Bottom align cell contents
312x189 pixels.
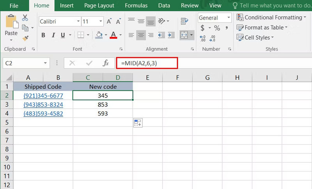(x=151, y=21)
